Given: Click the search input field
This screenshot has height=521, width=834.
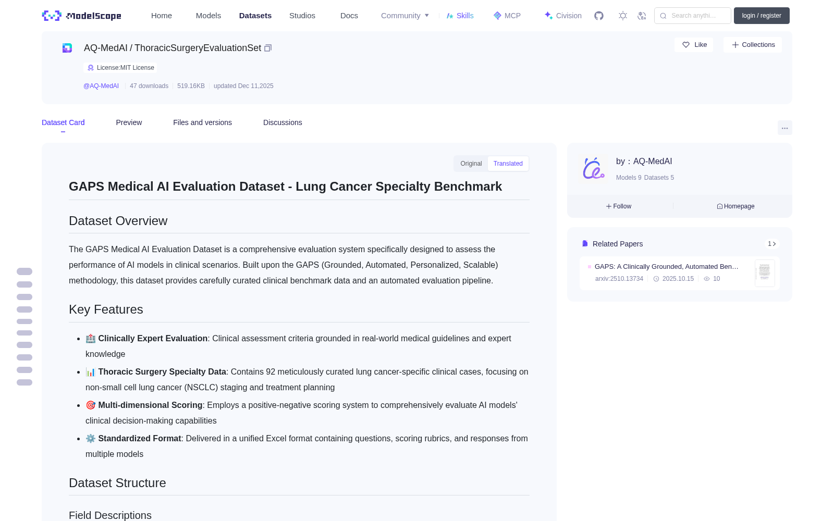Looking at the screenshot, I should click(693, 16).
